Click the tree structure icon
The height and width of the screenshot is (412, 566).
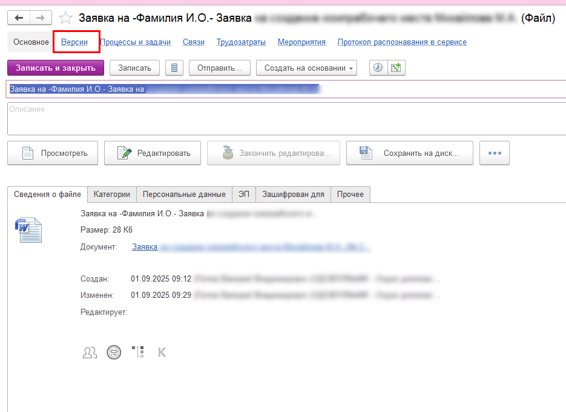pos(137,352)
